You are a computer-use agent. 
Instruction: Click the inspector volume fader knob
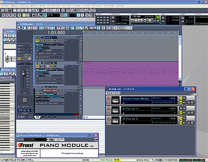coord(23,72)
